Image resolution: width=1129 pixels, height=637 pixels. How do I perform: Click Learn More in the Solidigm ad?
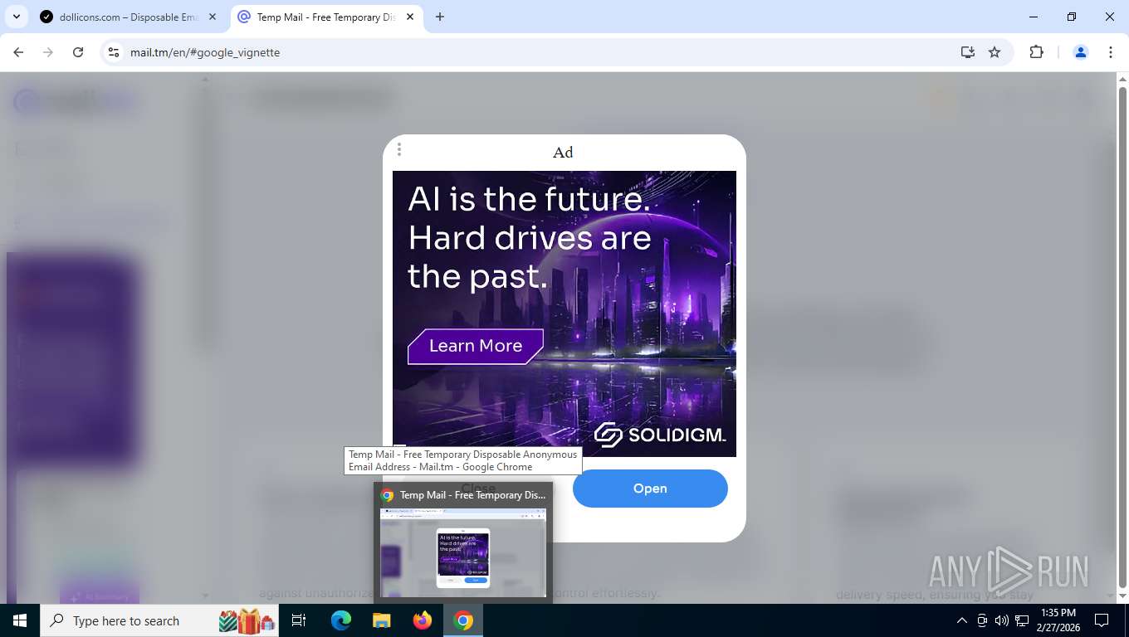click(x=476, y=346)
